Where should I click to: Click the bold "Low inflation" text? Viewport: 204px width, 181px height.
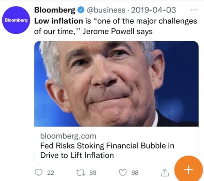pos(59,21)
